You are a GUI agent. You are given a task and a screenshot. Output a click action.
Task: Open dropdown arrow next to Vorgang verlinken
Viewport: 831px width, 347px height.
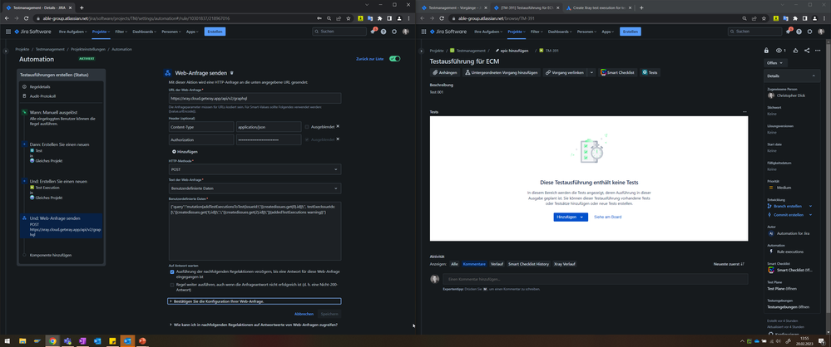click(x=591, y=72)
